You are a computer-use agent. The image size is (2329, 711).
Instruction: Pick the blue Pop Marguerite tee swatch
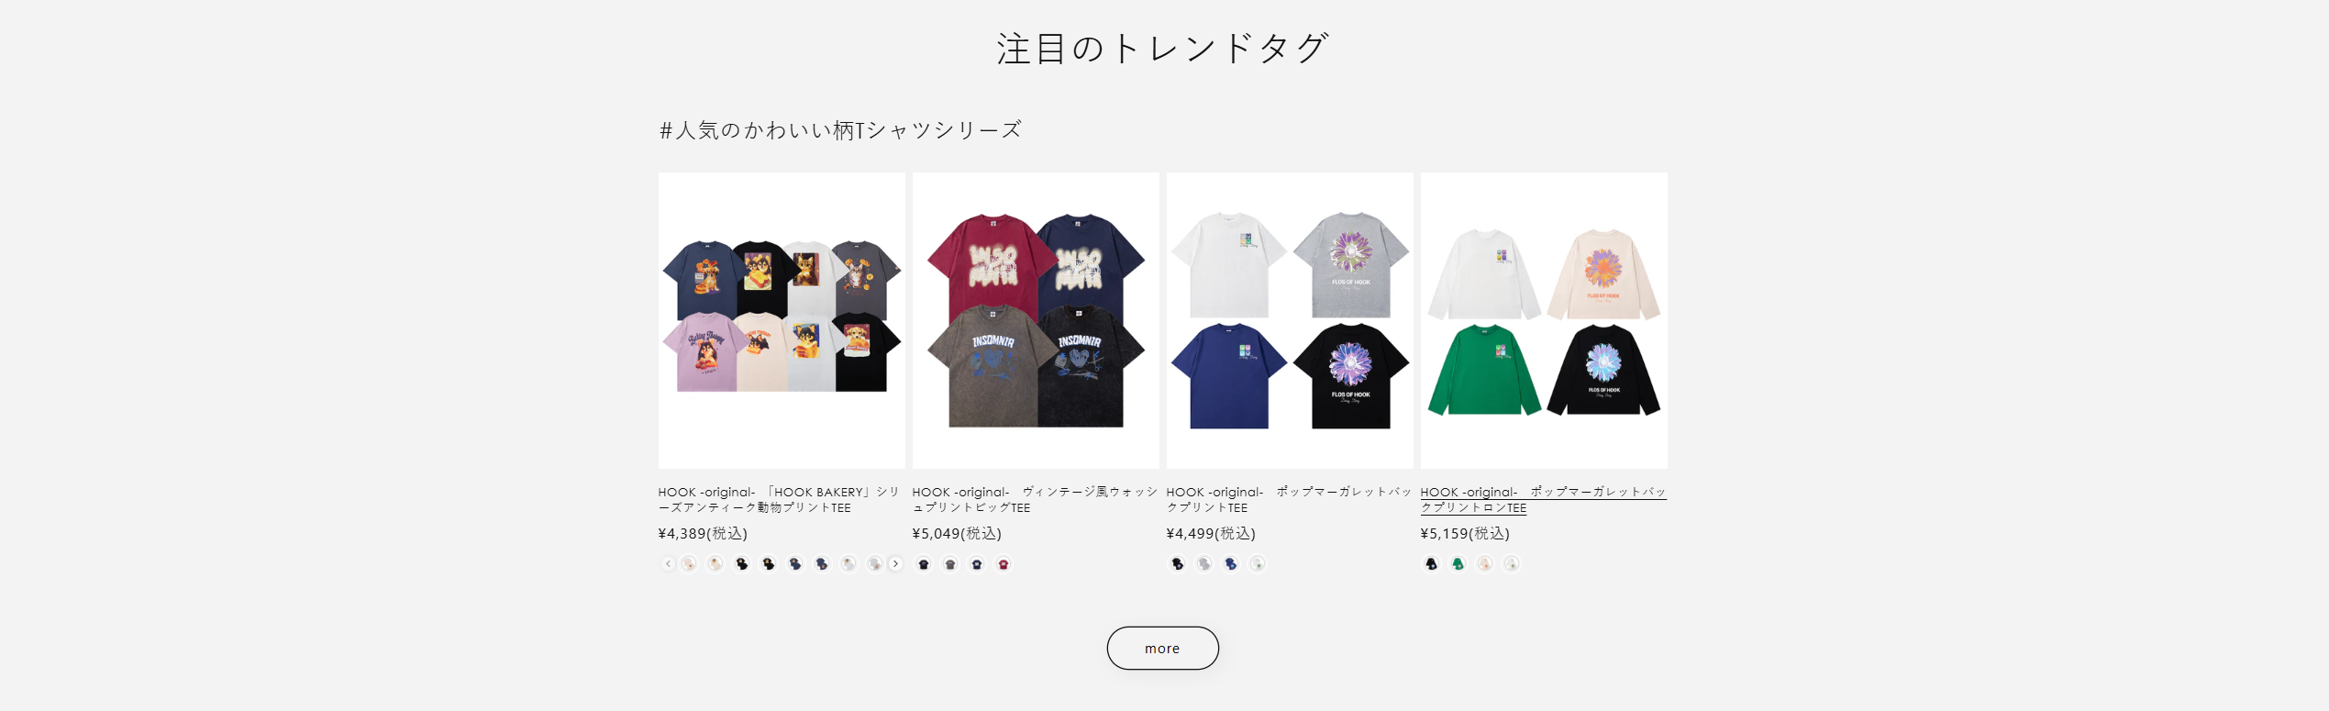[1231, 564]
